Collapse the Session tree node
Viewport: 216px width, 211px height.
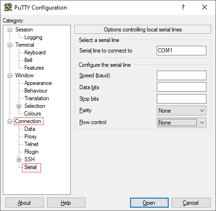(10, 30)
